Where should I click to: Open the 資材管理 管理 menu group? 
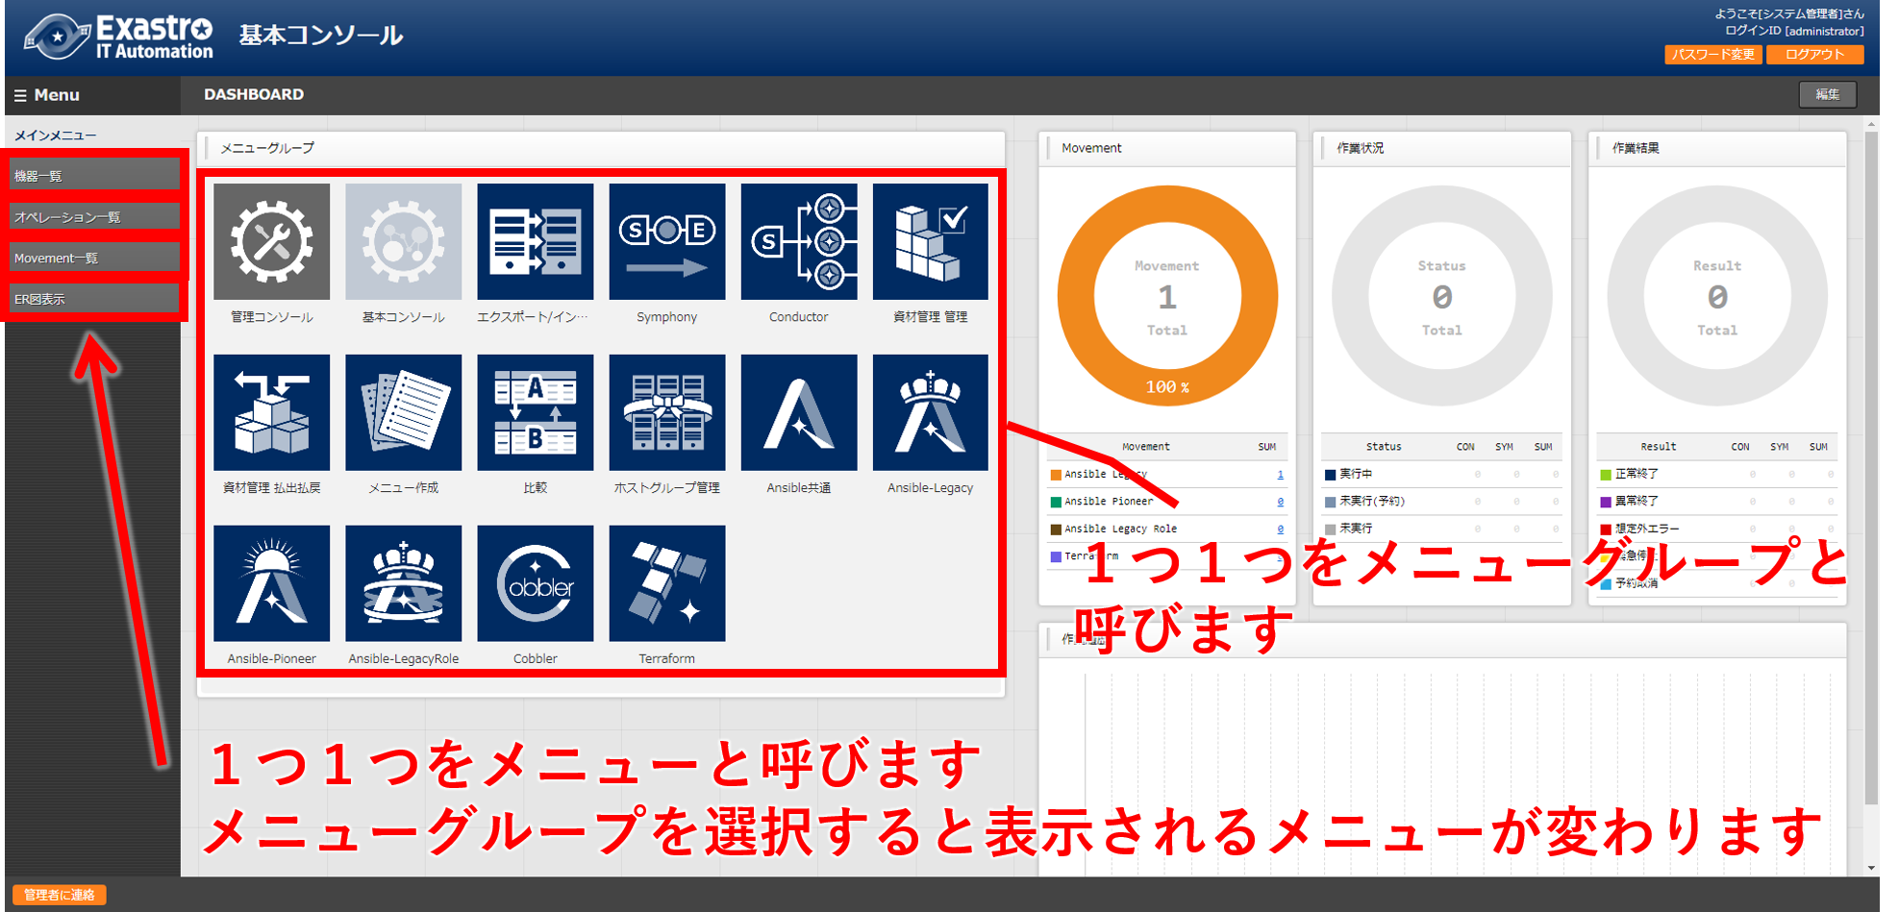929,242
